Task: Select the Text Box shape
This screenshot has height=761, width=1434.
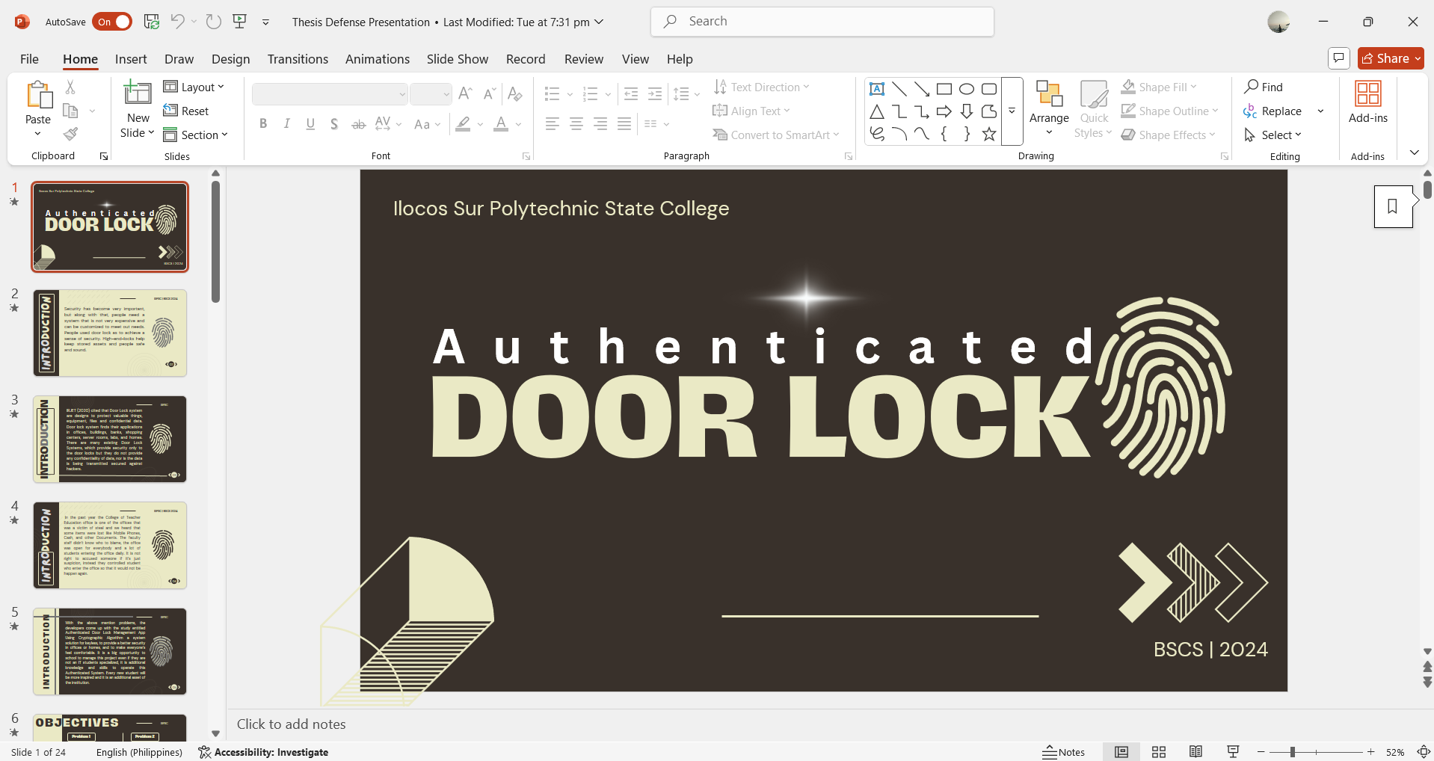Action: pyautogui.click(x=877, y=89)
